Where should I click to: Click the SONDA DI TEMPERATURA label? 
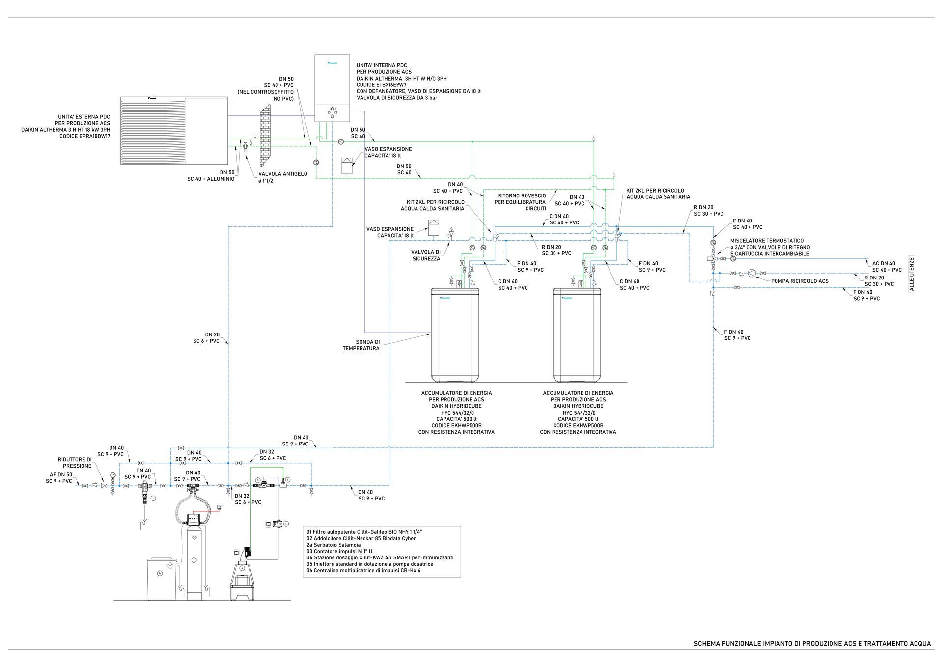(x=361, y=345)
